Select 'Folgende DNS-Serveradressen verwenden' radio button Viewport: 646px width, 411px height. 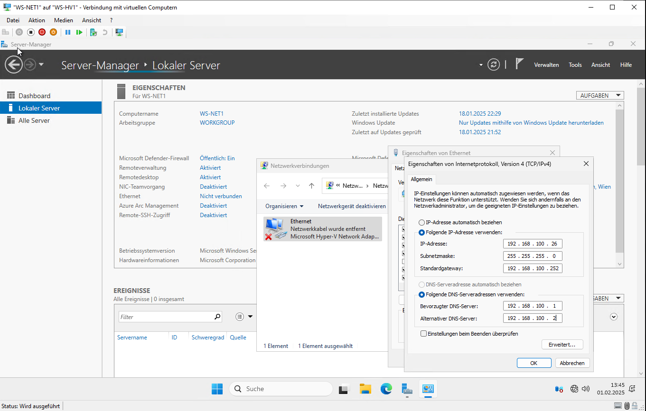click(x=421, y=294)
